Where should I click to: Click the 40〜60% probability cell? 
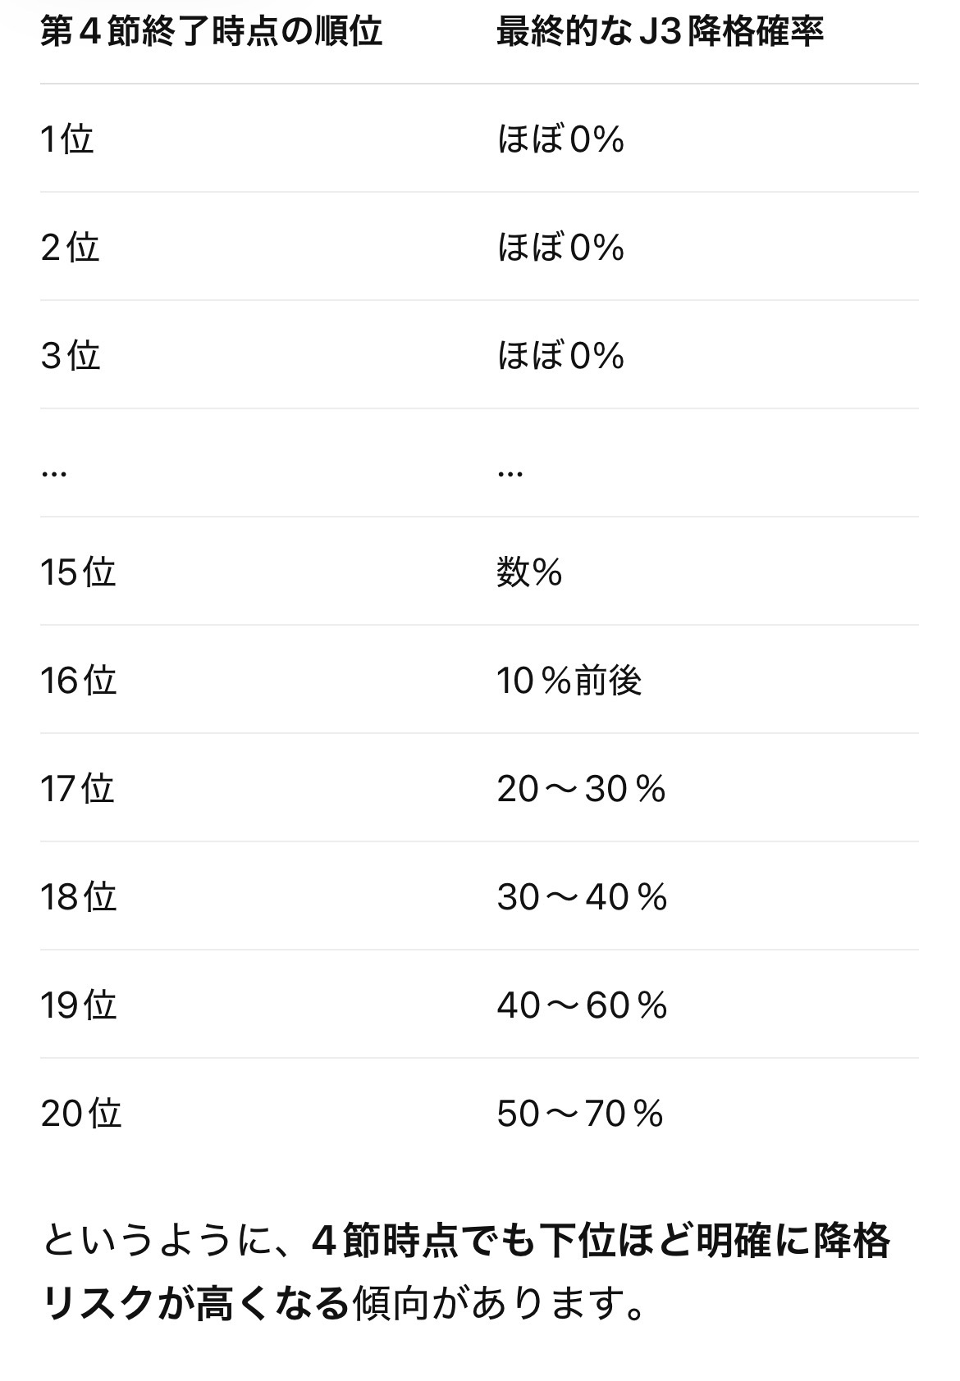pos(582,1005)
